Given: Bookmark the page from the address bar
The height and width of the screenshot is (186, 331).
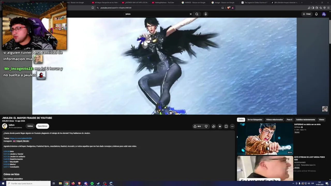Looking at the screenshot, I should [93, 8].
